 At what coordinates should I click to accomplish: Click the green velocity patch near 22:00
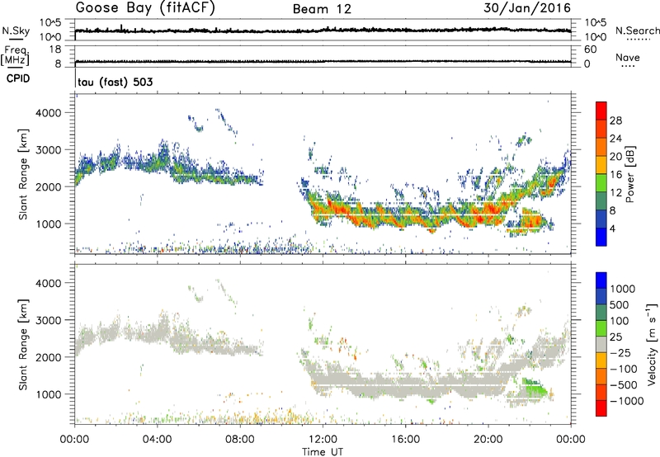pyautogui.click(x=535, y=387)
